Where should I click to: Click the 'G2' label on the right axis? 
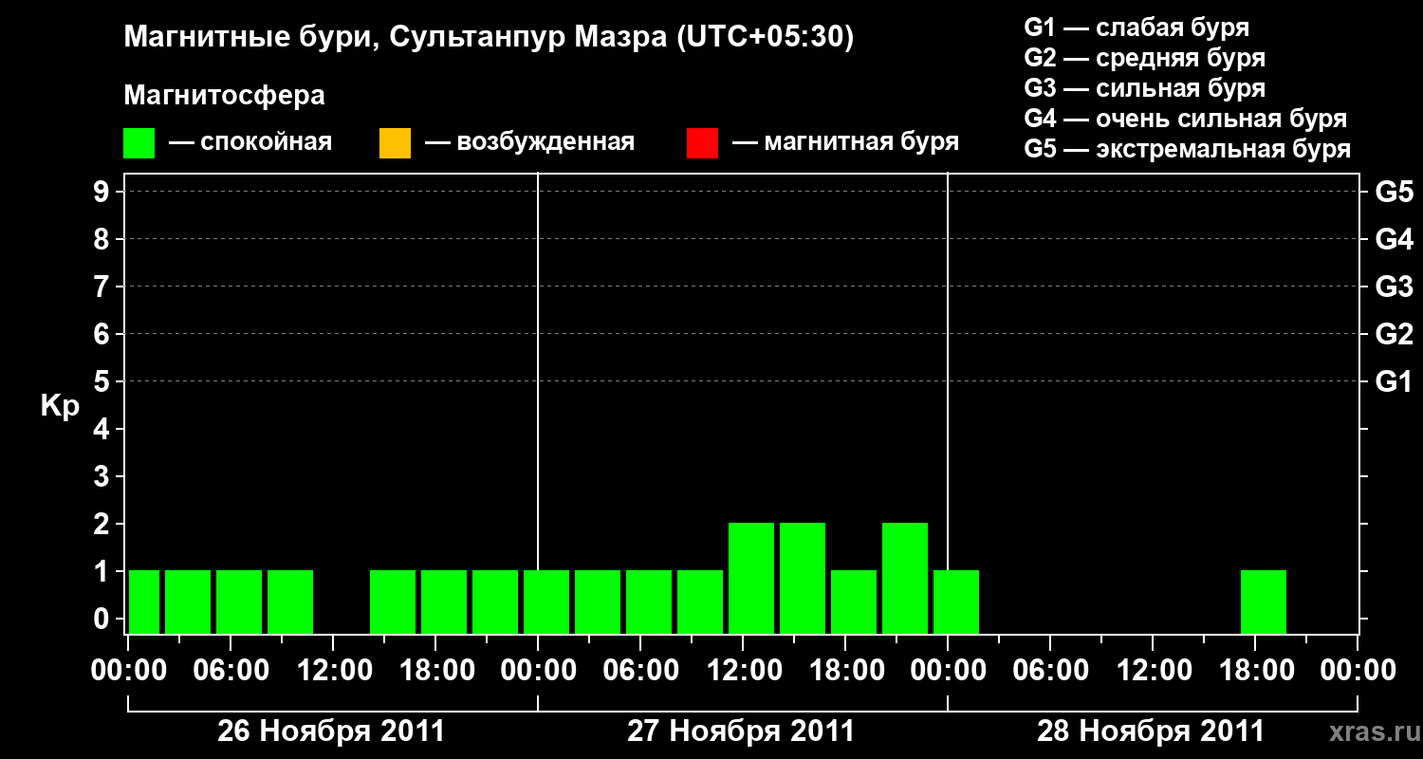tap(1395, 334)
